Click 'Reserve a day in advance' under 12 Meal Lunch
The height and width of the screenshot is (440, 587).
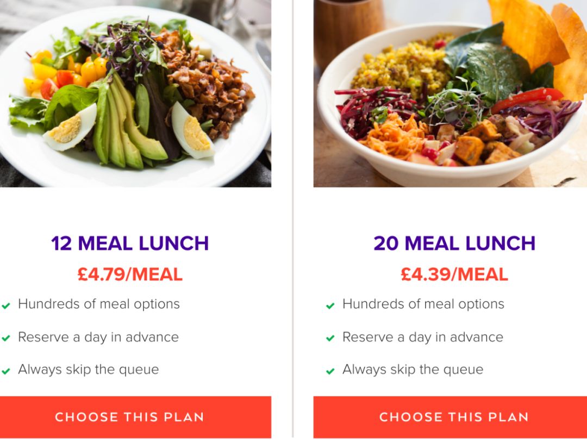pos(98,337)
